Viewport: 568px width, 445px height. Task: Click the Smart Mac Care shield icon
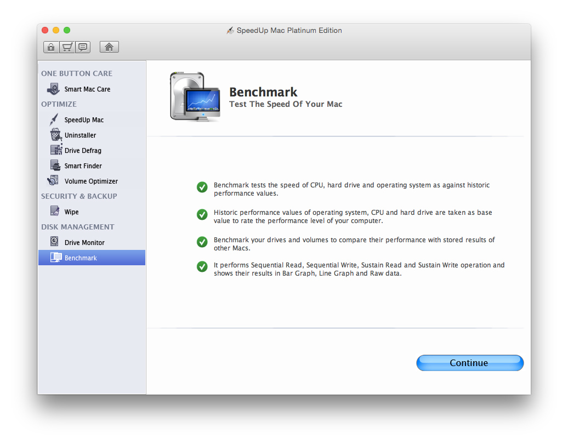coord(54,89)
